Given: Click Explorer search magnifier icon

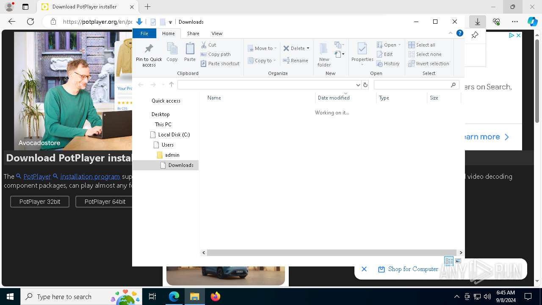Looking at the screenshot, I should (x=453, y=85).
